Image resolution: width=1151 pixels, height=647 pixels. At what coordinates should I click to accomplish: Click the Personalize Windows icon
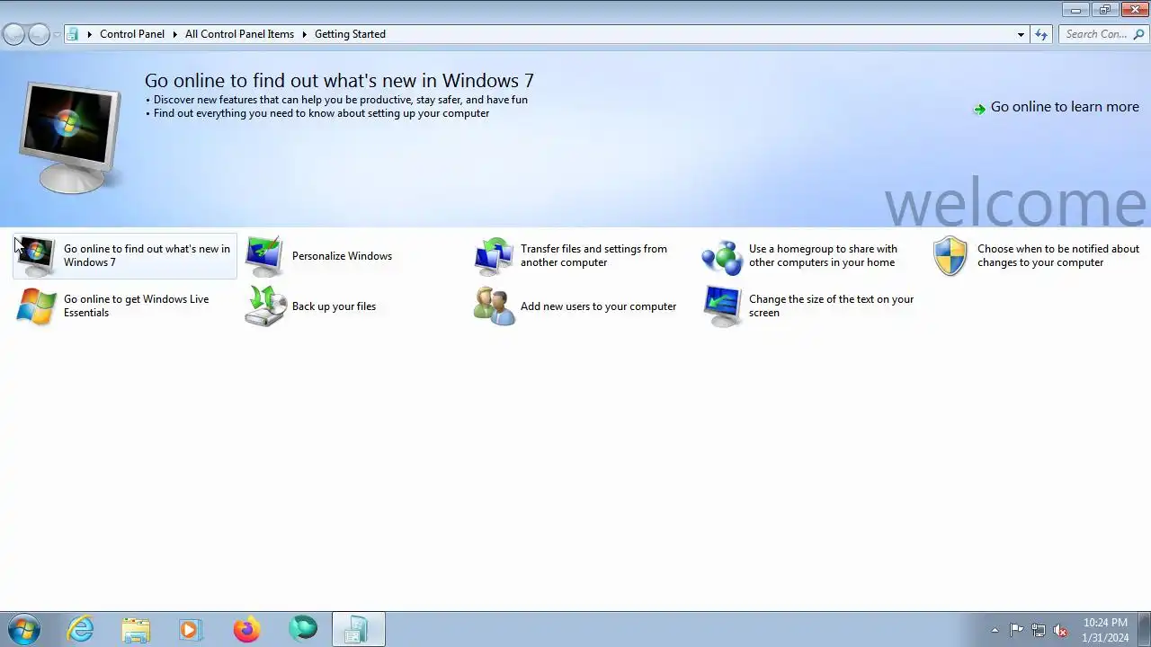point(264,256)
